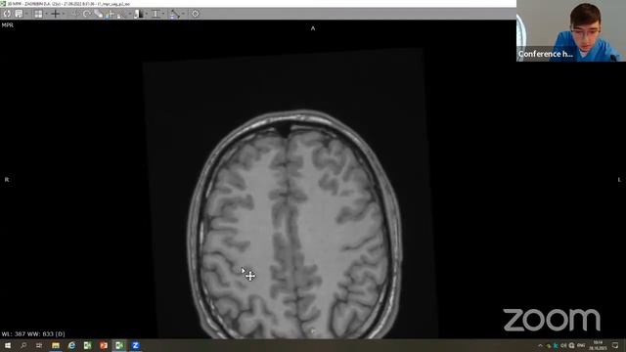Image resolution: width=626 pixels, height=352 pixels.
Task: Open the notification center icon
Action: [615, 345]
